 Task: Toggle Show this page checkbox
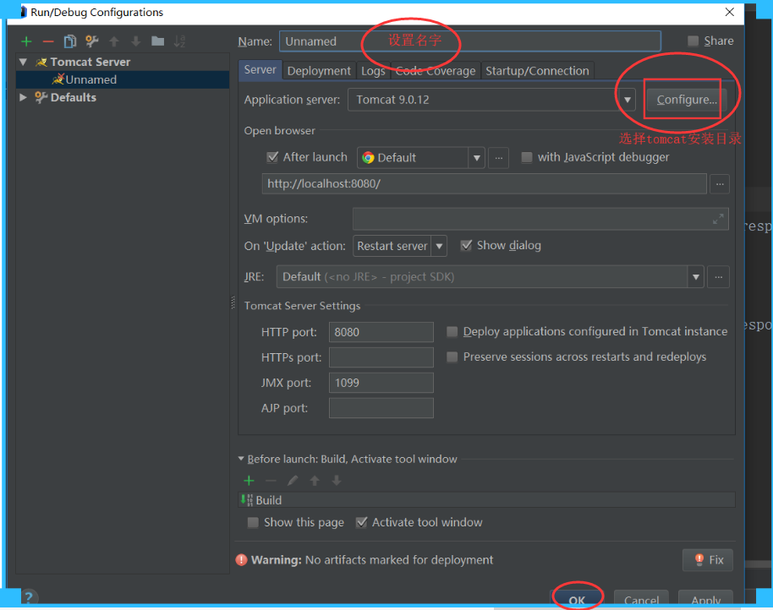click(x=253, y=522)
